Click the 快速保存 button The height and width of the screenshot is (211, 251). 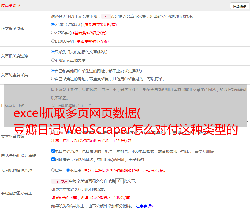(239, 6)
